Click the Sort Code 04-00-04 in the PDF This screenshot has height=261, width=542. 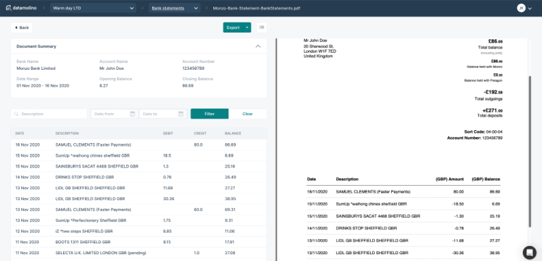pos(483,132)
